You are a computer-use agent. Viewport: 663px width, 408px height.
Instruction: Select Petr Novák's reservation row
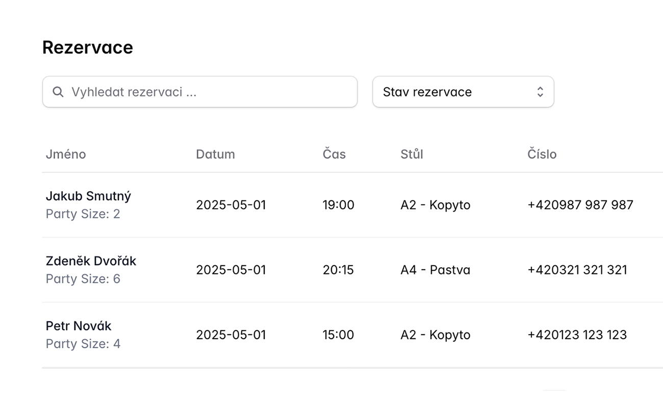point(79,326)
